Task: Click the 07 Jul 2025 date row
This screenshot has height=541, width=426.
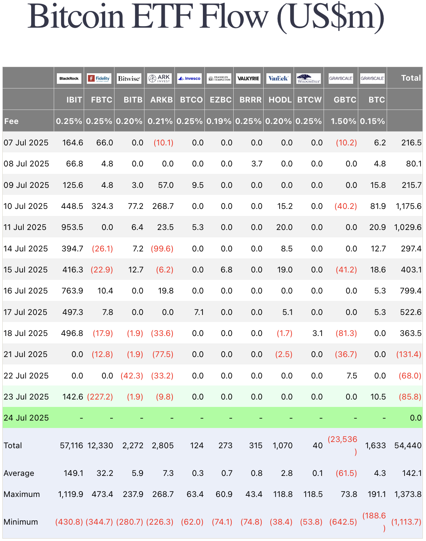Action: tap(26, 143)
